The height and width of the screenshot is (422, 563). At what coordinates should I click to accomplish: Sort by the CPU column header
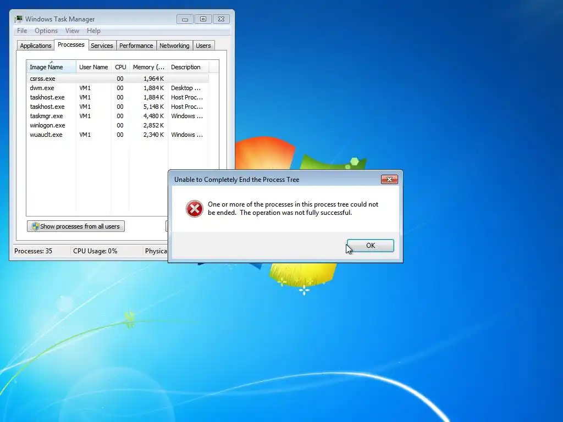pyautogui.click(x=120, y=66)
